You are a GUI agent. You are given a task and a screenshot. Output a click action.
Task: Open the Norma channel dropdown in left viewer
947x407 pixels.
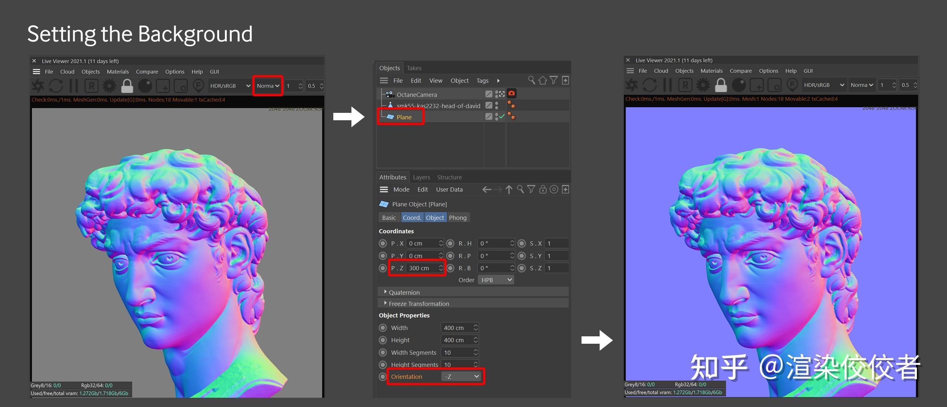pos(268,86)
